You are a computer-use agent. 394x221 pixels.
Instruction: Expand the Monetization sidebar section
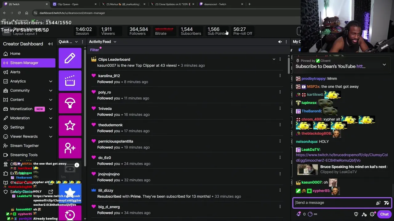point(50,109)
